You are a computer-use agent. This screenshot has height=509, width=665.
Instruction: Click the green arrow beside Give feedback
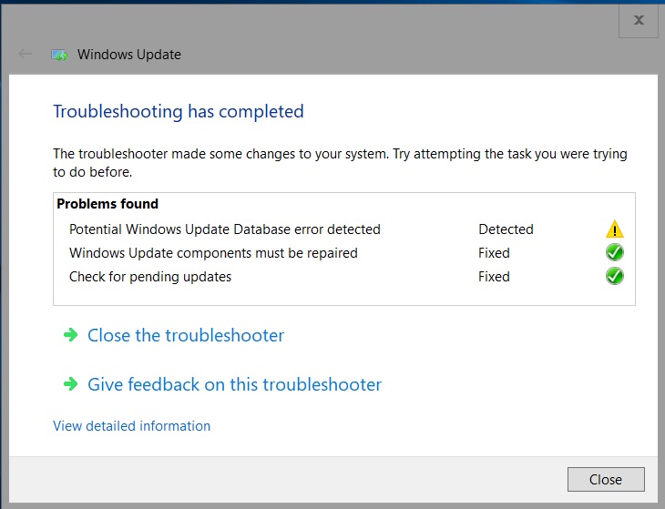click(71, 384)
